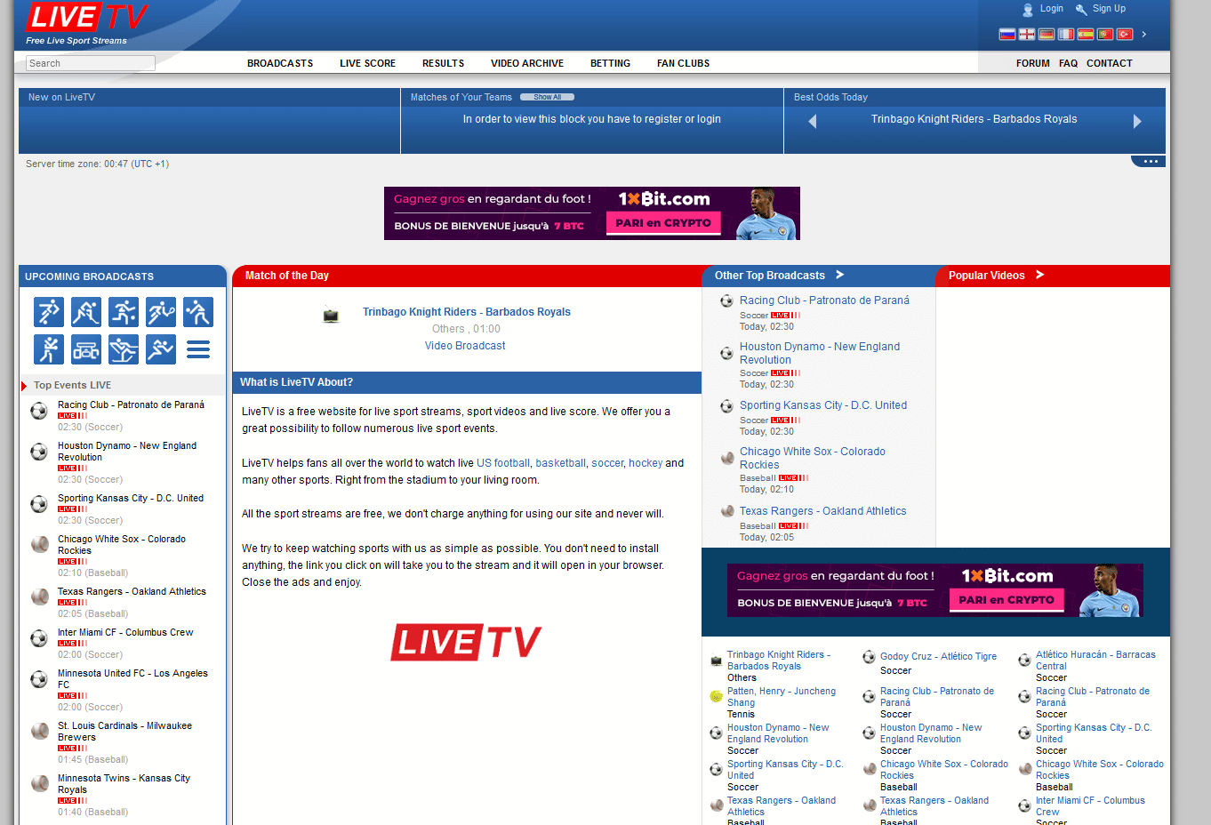Viewport: 1211px width, 825px height.
Task: Click the user avatar Login icon
Action: pos(1028,10)
